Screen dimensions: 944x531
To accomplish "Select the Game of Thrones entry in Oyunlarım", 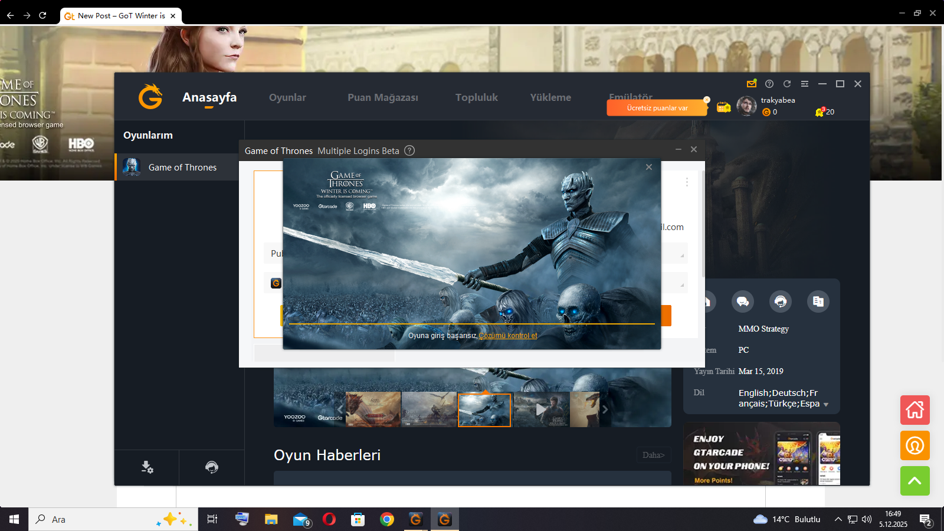I will point(182,168).
